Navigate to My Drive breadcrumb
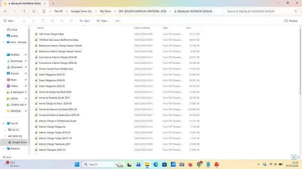The height and width of the screenshot is (169, 302). click(x=105, y=11)
